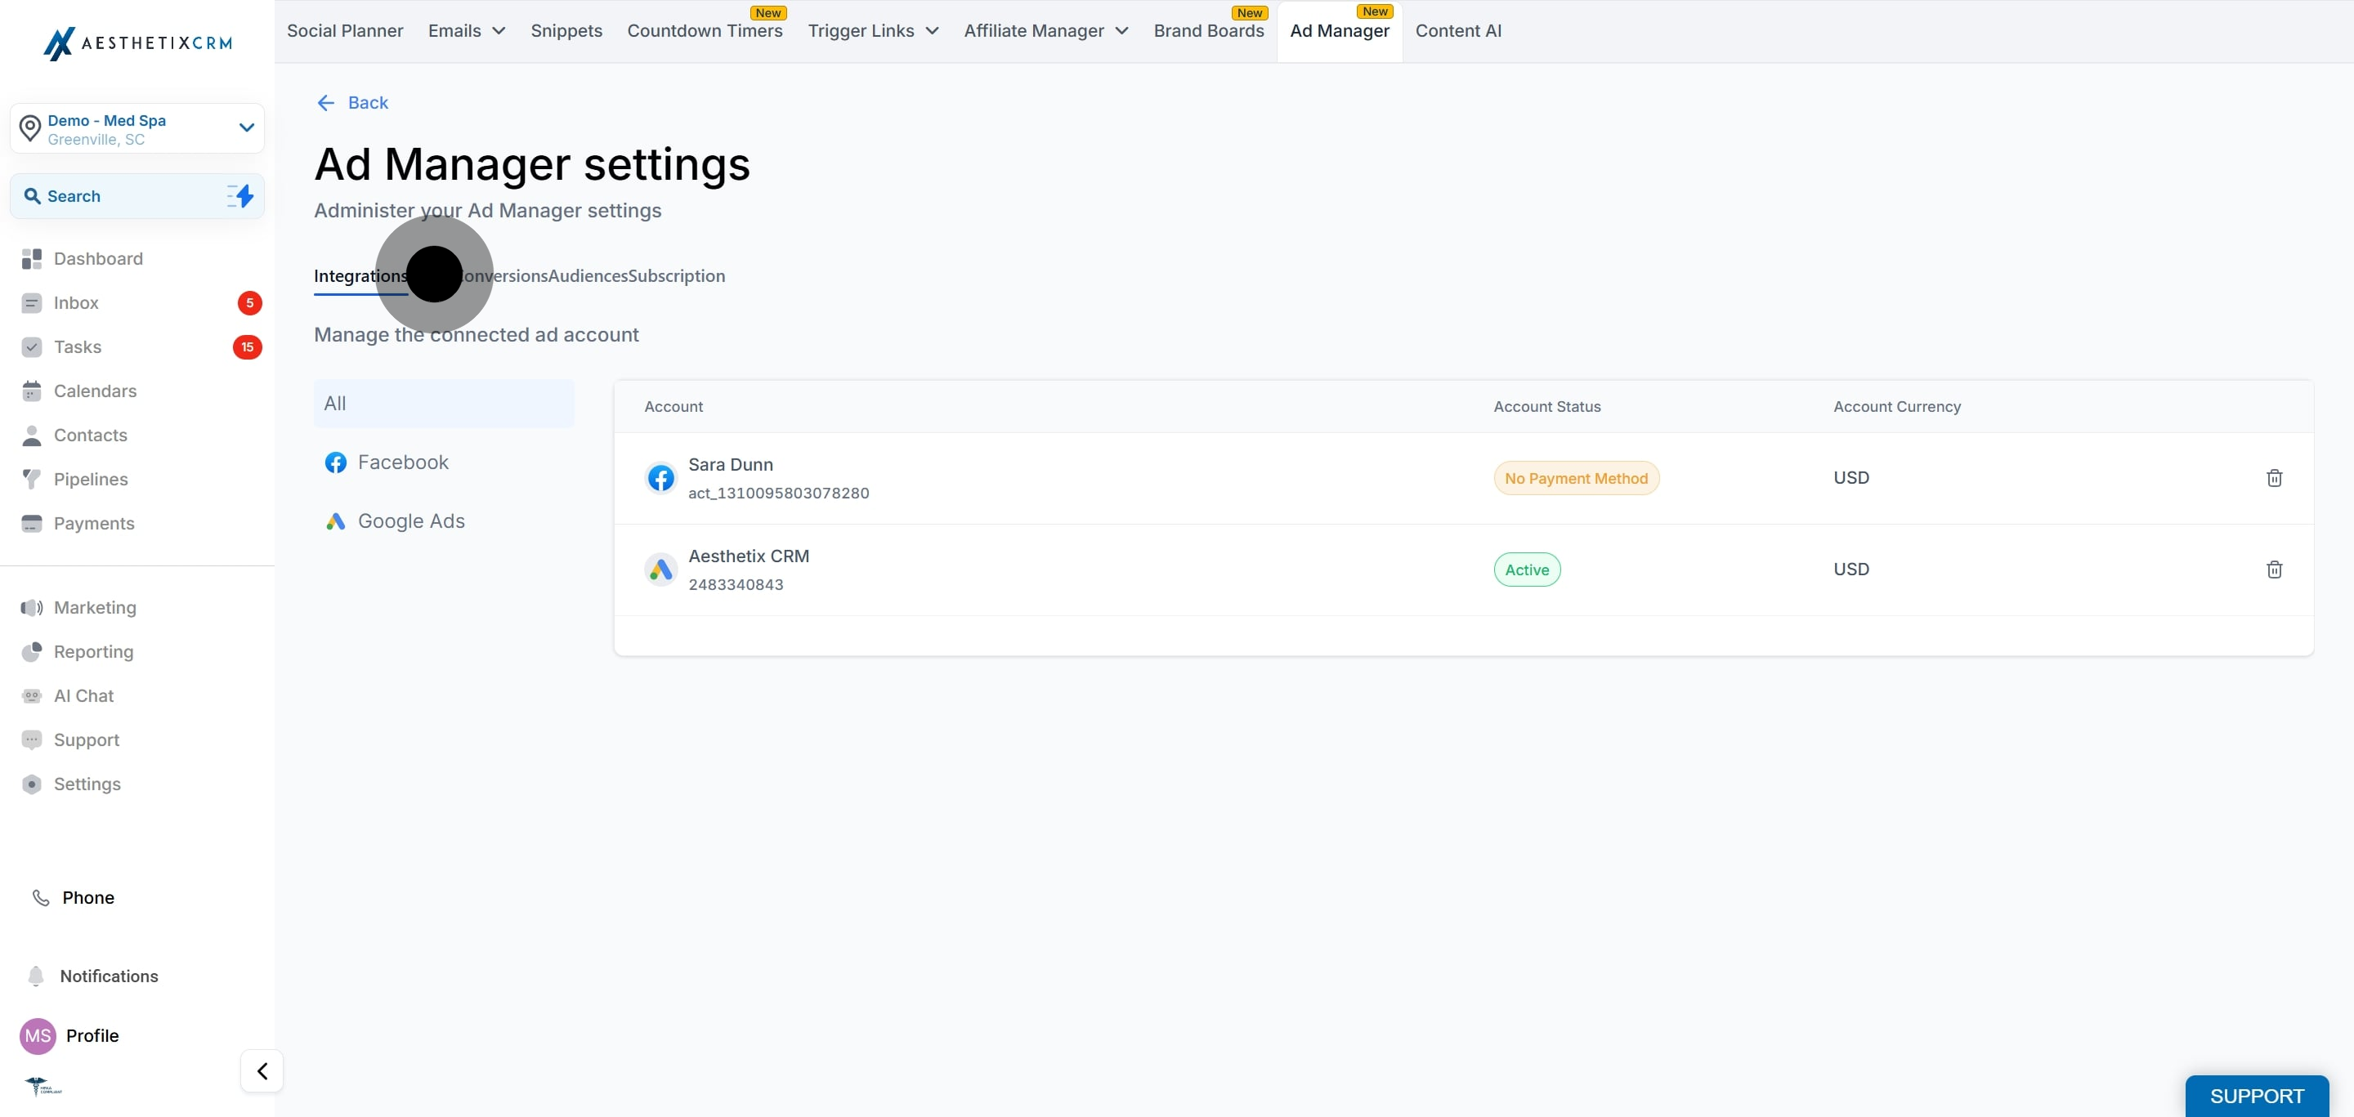Image resolution: width=2354 pixels, height=1117 pixels.
Task: Delete the Sara Dunn Facebook ad account
Action: pos(2274,478)
